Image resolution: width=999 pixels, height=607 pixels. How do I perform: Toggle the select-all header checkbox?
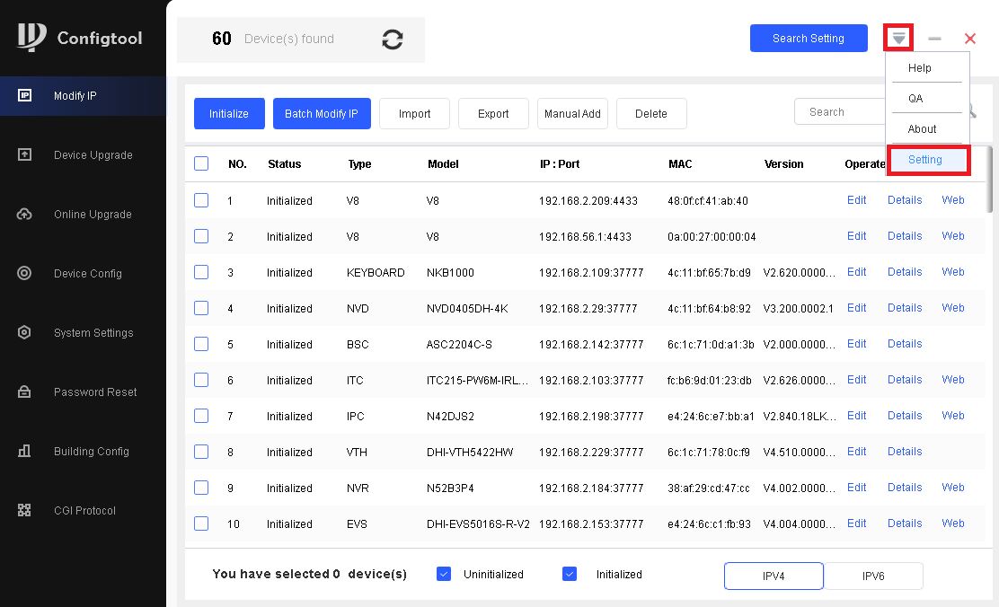point(201,164)
